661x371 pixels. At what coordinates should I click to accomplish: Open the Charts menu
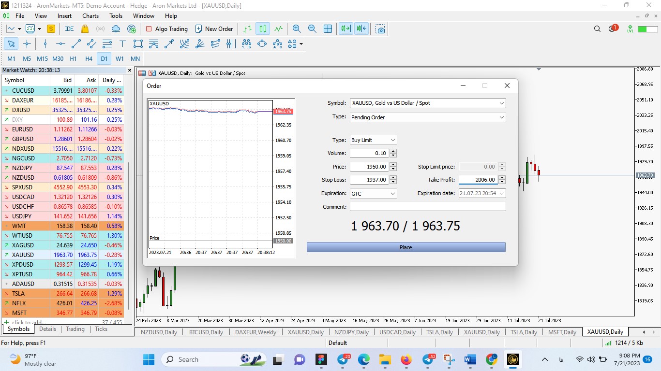[90, 16]
